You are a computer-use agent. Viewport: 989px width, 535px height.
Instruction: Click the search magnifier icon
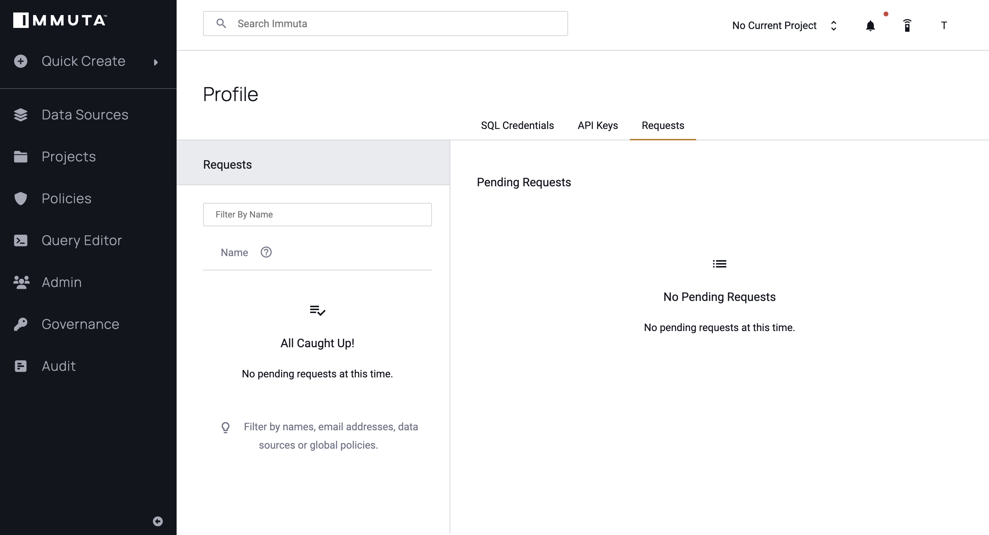point(221,24)
